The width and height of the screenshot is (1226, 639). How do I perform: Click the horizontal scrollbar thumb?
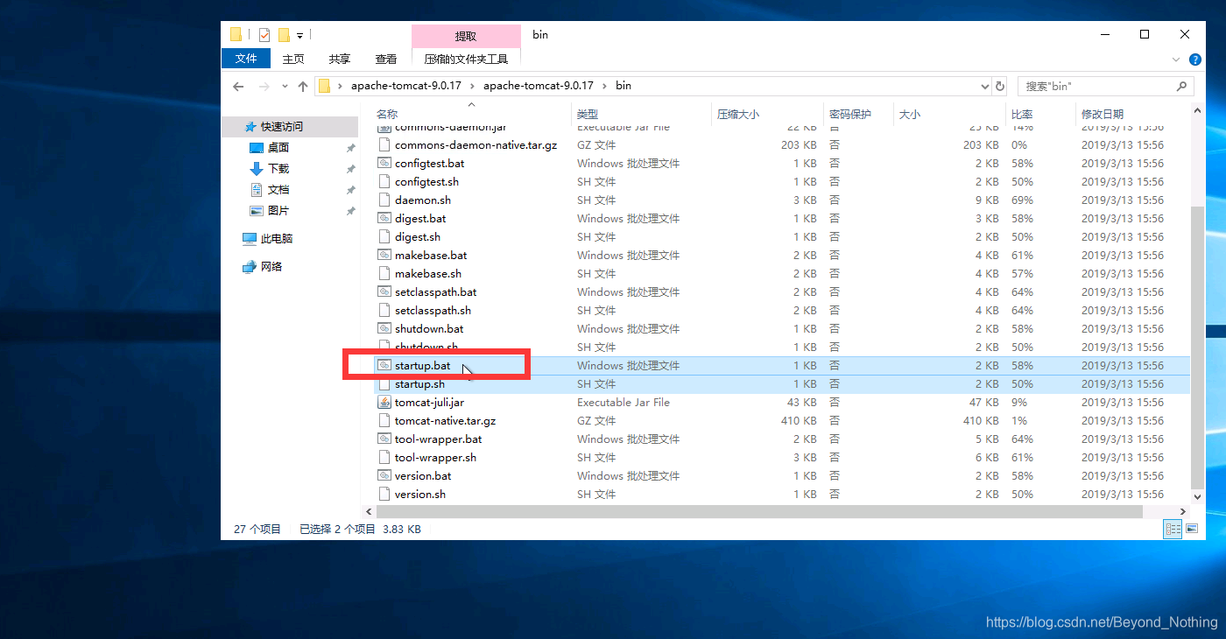(x=759, y=512)
